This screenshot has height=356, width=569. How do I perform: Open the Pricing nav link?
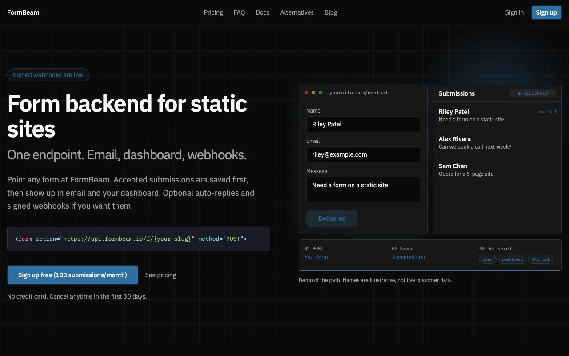tap(213, 12)
